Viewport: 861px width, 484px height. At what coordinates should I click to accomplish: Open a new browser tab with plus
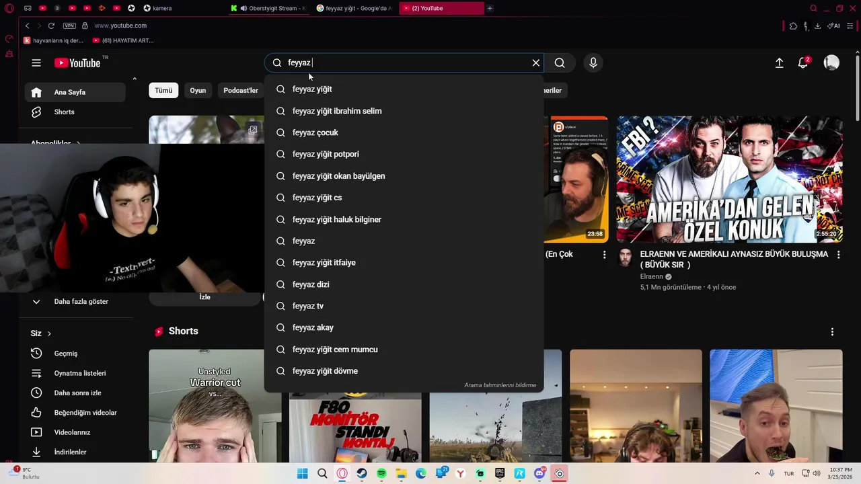coord(490,8)
